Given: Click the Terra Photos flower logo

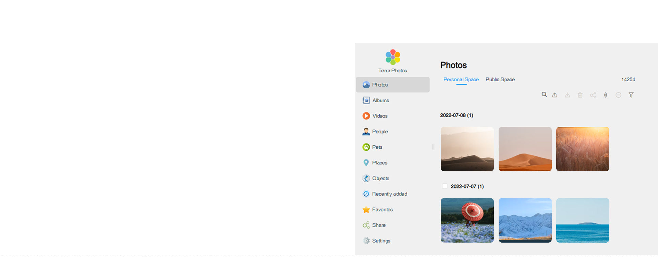Looking at the screenshot, I should point(393,57).
